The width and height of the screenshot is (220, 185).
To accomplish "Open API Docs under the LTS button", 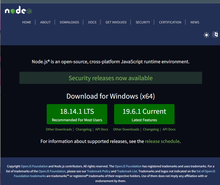I will 101,129.
